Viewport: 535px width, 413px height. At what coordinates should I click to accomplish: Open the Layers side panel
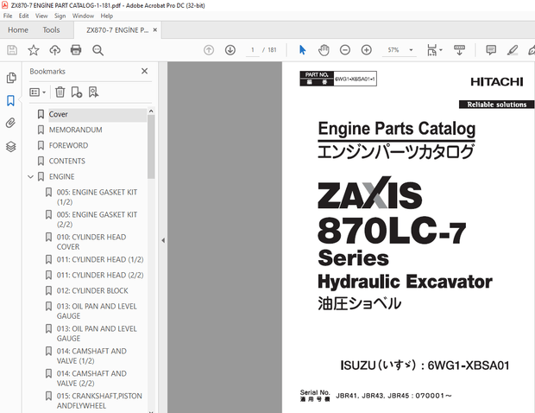coord(11,147)
